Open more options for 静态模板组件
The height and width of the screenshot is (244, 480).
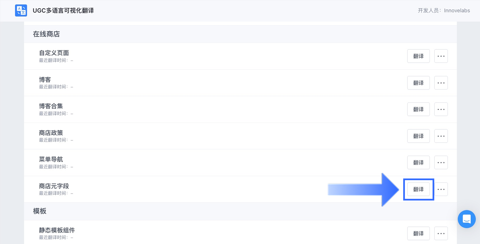coord(441,233)
